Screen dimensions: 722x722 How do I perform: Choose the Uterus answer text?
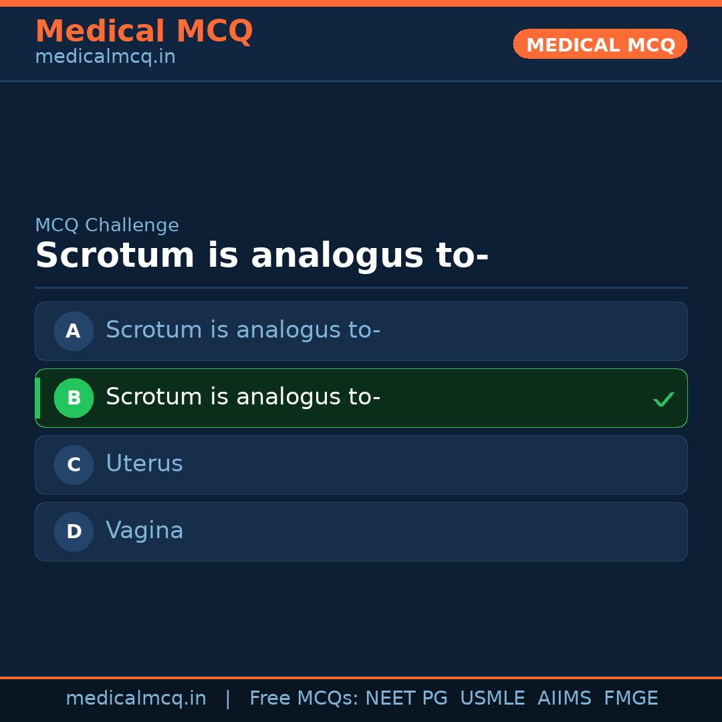pyautogui.click(x=144, y=463)
